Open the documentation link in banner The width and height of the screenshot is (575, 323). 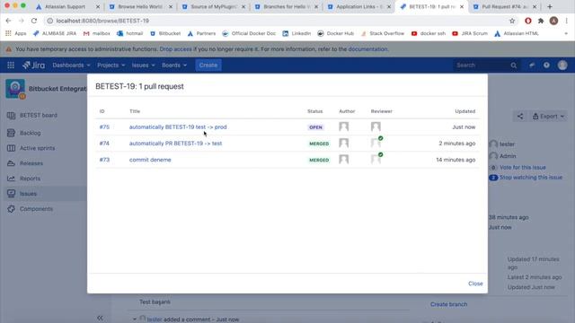[367, 49]
